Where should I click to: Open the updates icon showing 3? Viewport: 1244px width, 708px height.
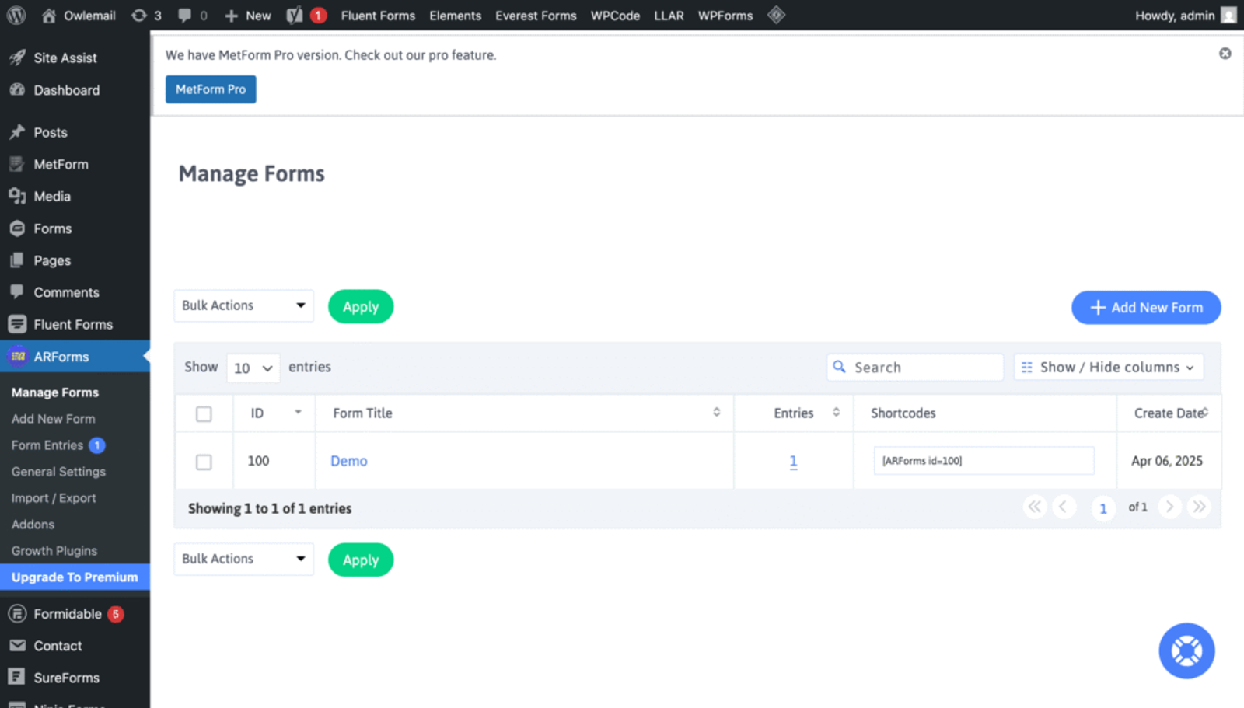[146, 16]
